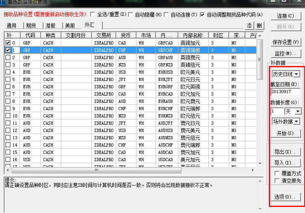Image resolution: width=305 pixels, height=213 pixels.
Task: Check the 覆盖方式 checkbox
Action: coord(277,173)
